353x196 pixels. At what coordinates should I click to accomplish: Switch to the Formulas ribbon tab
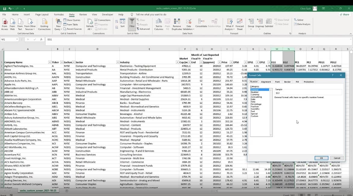point(59,14)
